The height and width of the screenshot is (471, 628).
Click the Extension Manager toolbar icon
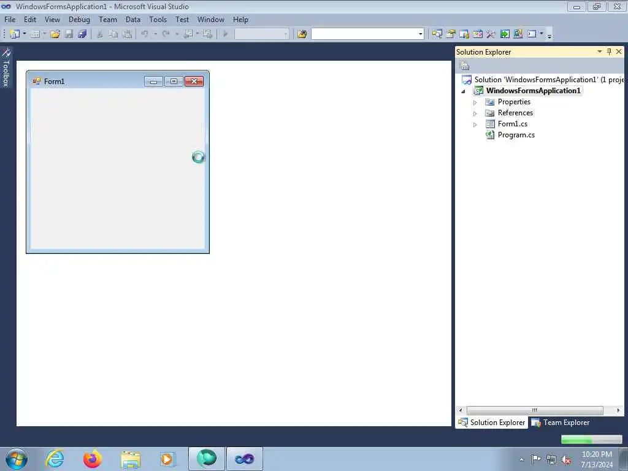[x=518, y=34]
